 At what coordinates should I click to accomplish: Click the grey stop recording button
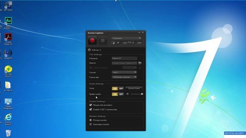103,40
